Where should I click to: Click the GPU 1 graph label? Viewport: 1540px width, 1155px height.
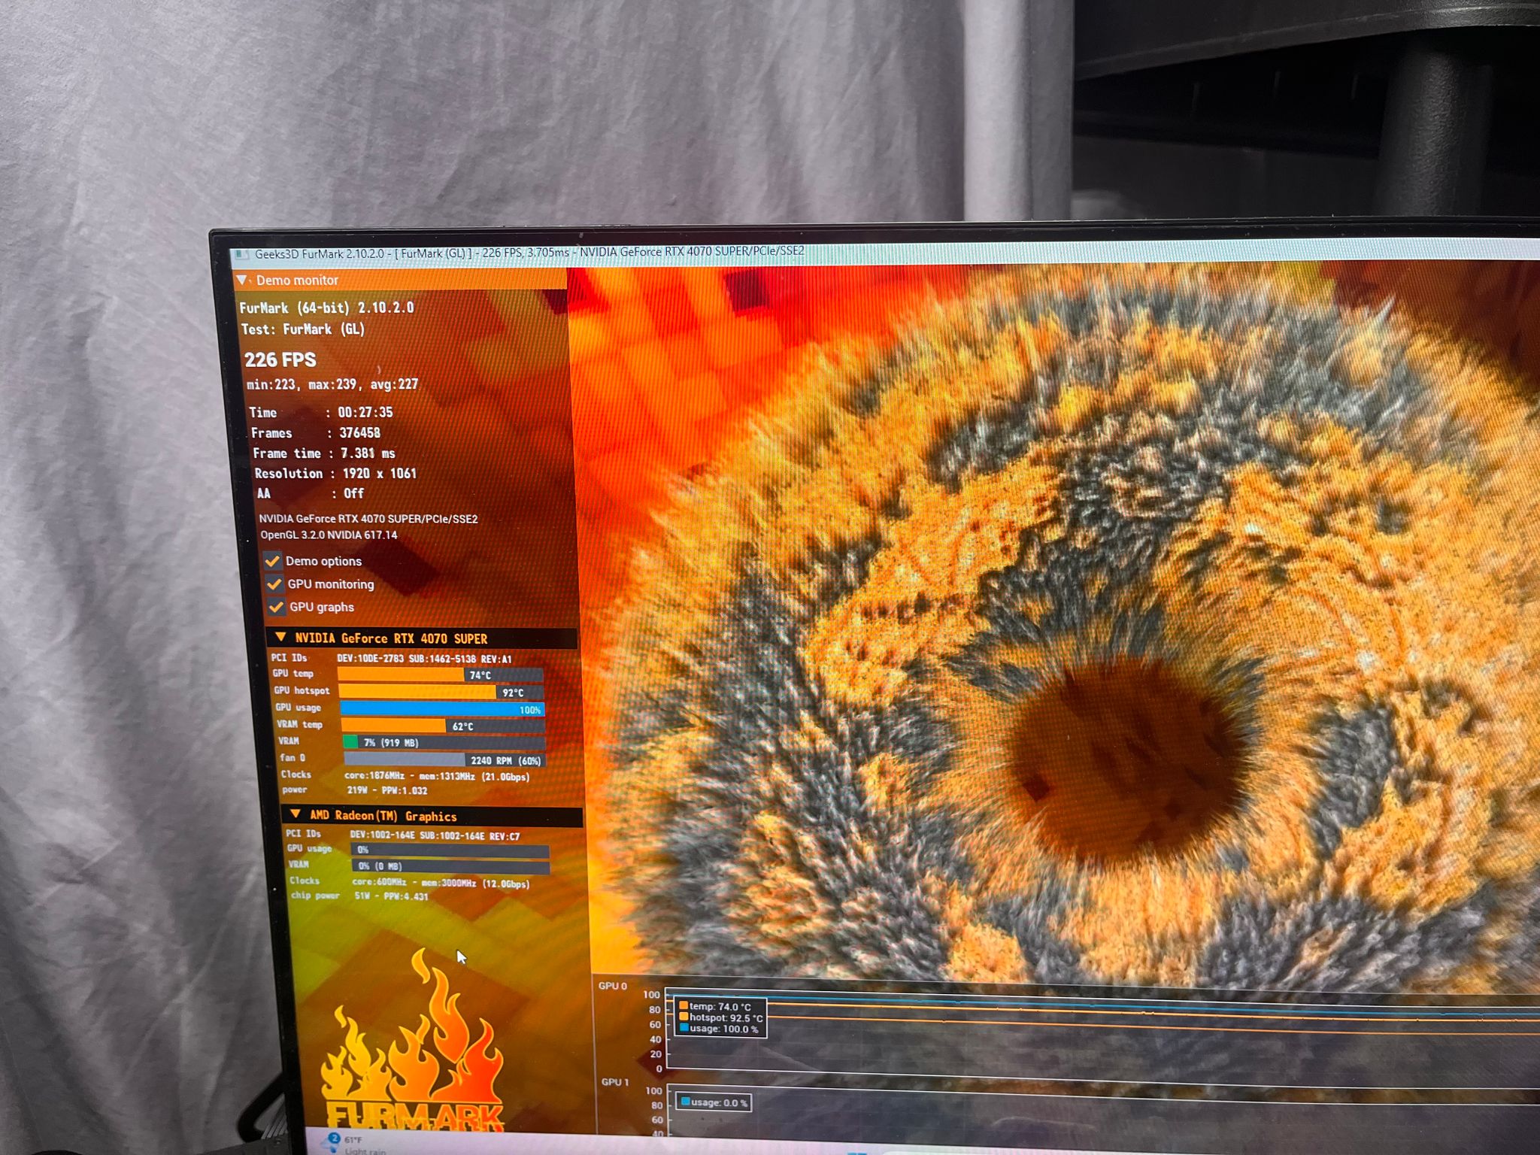[x=615, y=1082]
